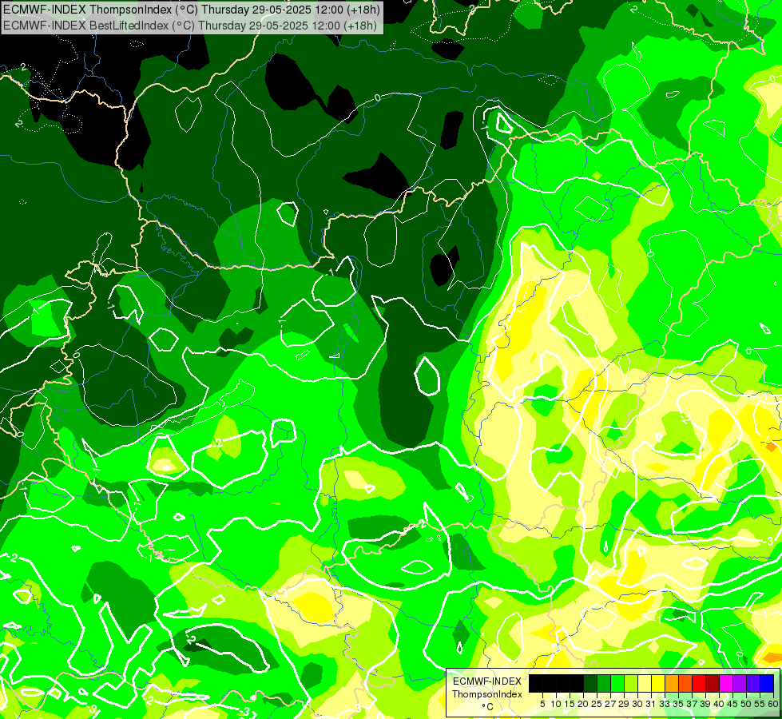Select the orange 33–35 legend swatch

tap(672, 683)
